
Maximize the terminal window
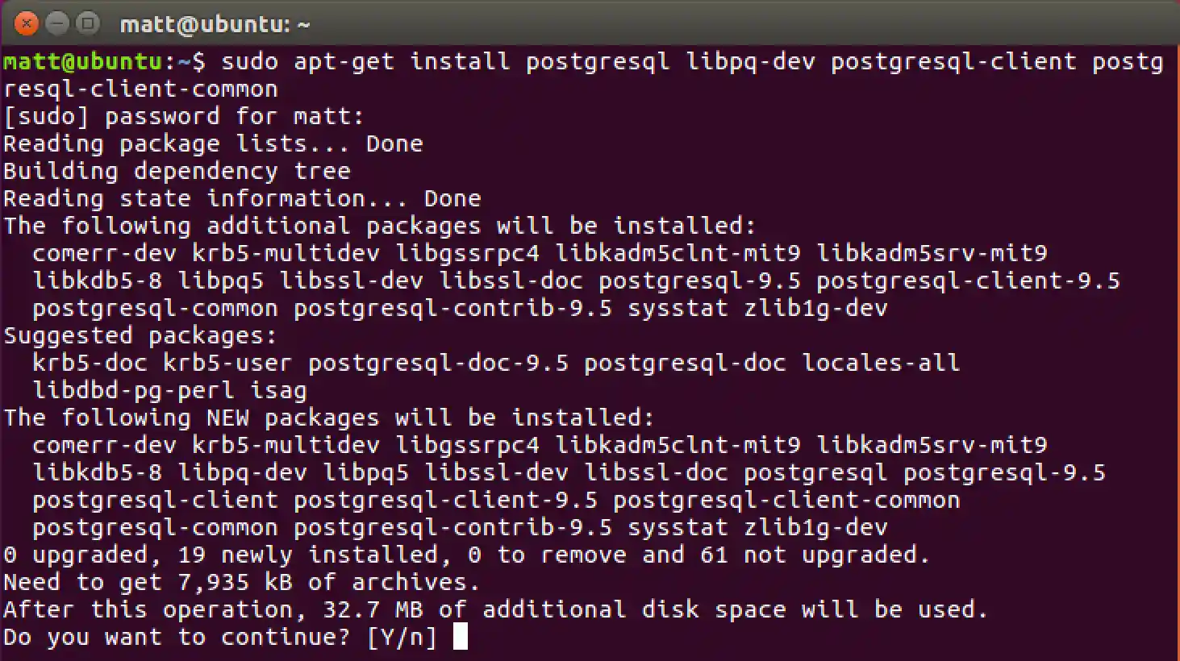pyautogui.click(x=87, y=23)
